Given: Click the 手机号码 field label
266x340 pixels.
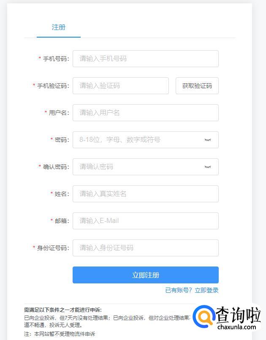Looking at the screenshot, I should point(55,59).
